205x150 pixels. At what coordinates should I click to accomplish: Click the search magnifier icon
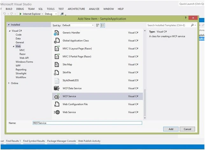(x=192, y=25)
